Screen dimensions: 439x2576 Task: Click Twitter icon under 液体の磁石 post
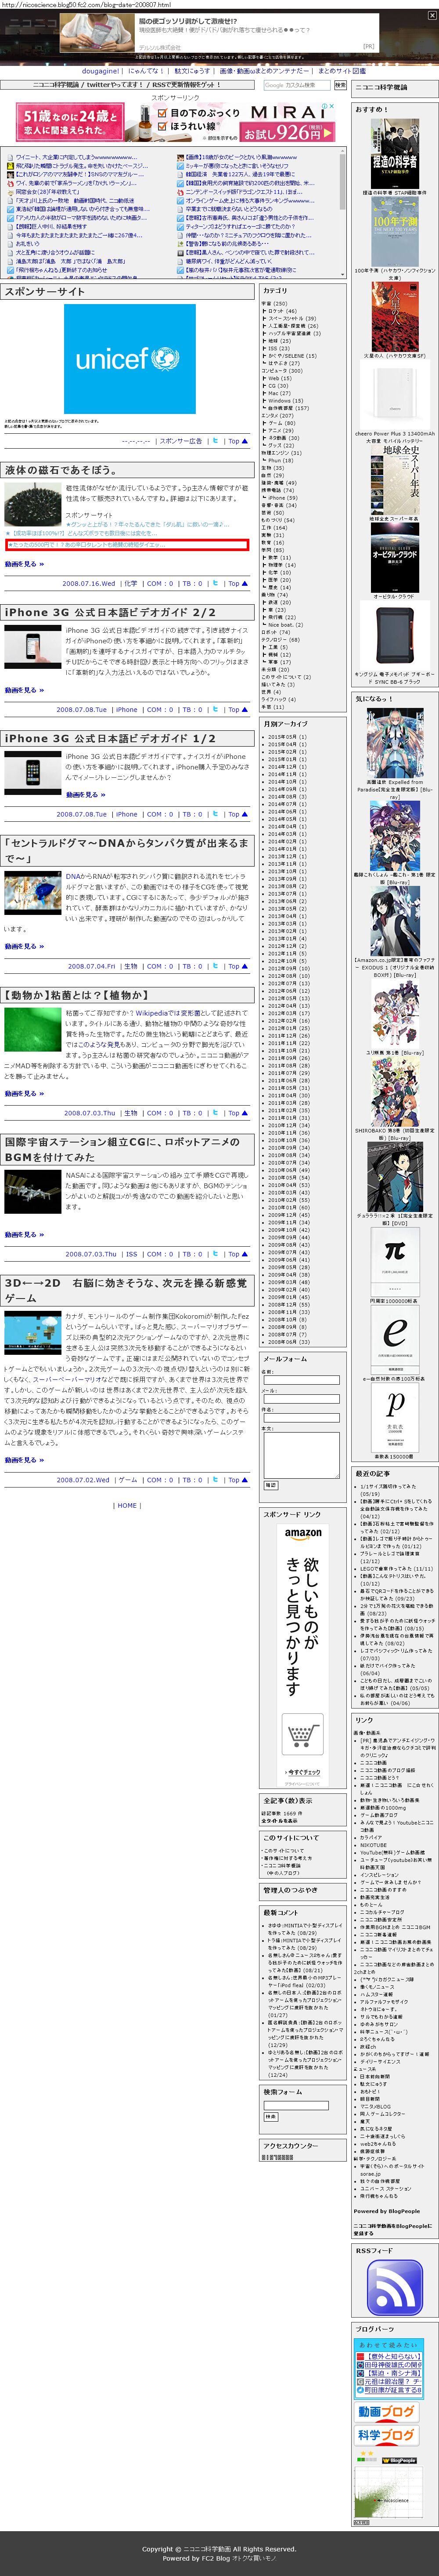[x=215, y=583]
